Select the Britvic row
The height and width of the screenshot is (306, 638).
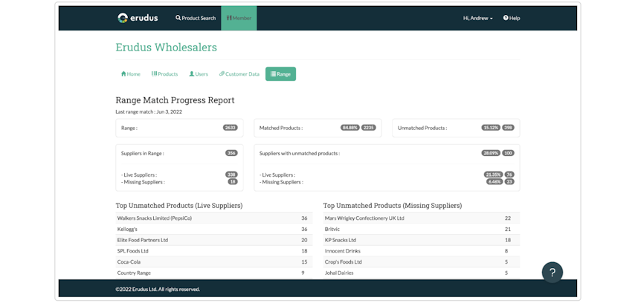[422, 229]
